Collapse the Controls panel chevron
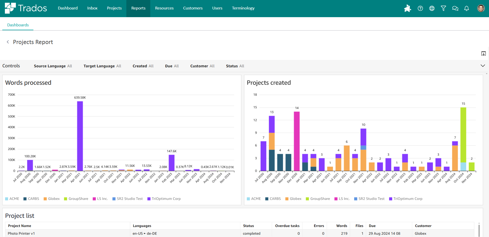Viewport: 489px width, 237px height. [483, 66]
